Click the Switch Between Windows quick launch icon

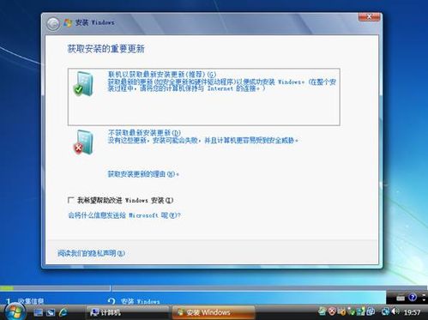coord(51,312)
